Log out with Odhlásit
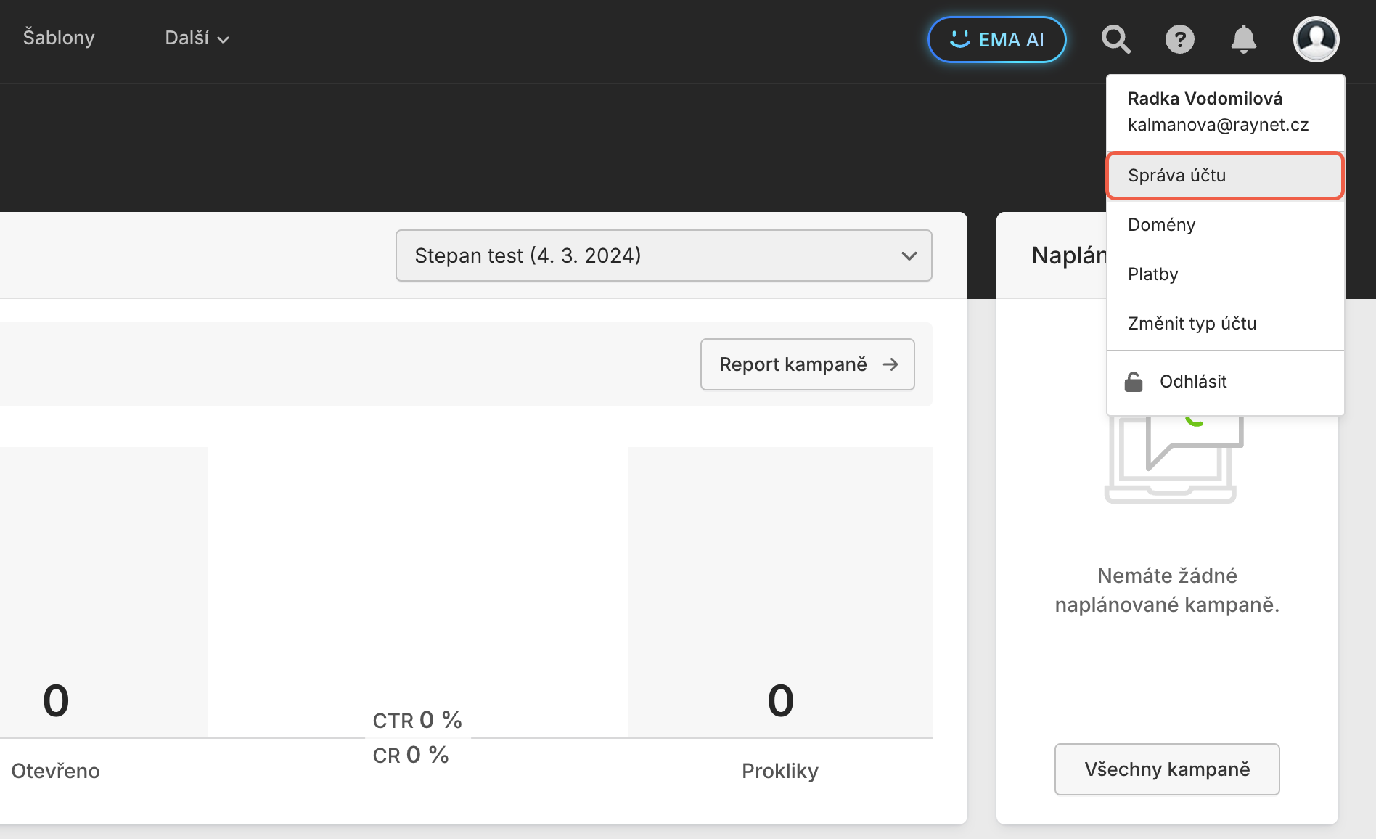Image resolution: width=1376 pixels, height=839 pixels. coord(1225,382)
